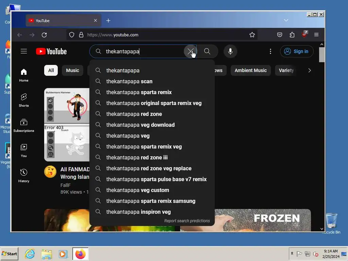The image size is (348, 261).
Task: Show site security padlock info
Action: click(x=81, y=35)
